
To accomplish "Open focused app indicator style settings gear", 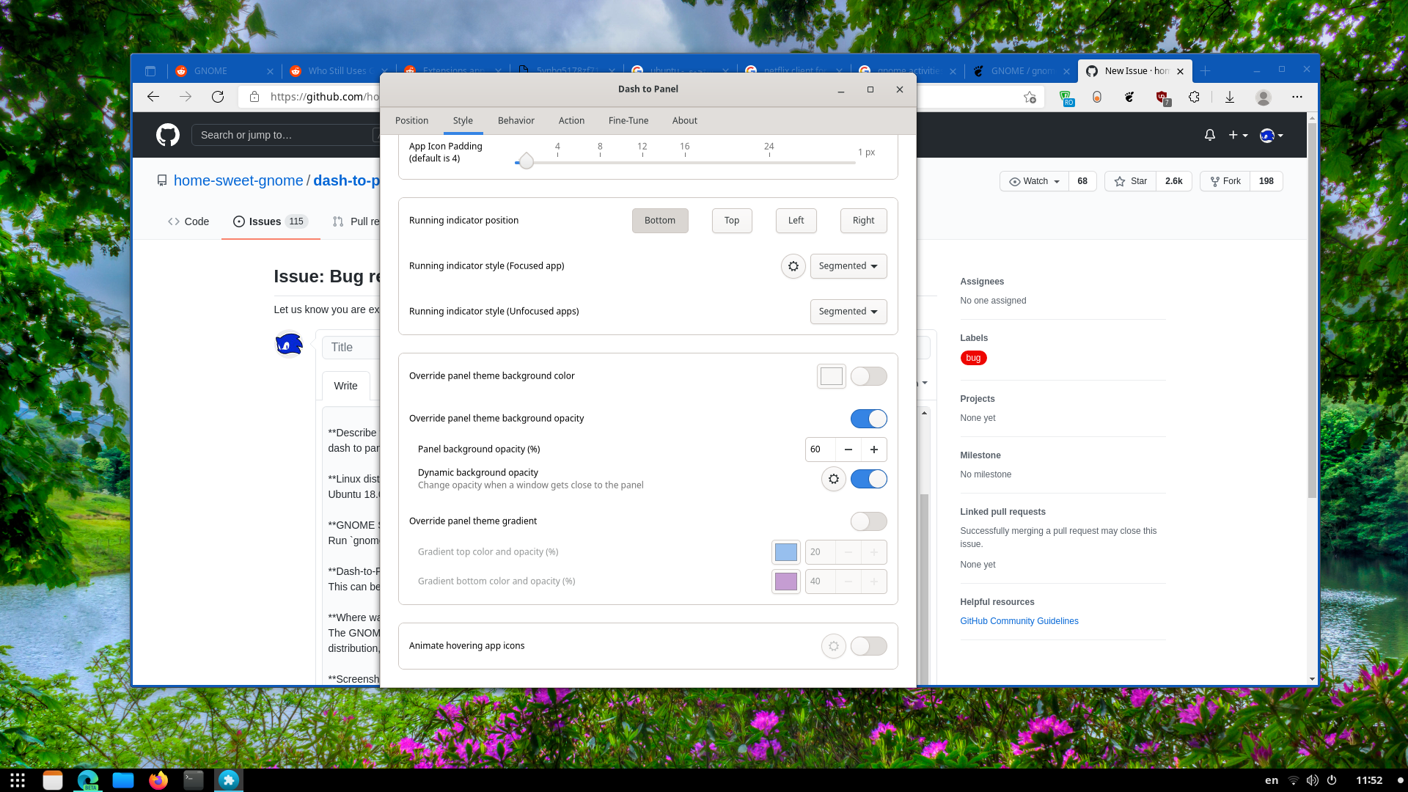I will (793, 266).
